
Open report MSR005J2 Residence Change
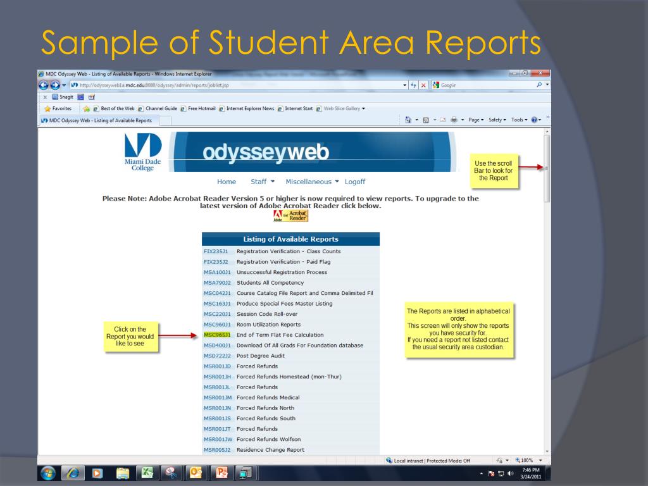(217, 450)
